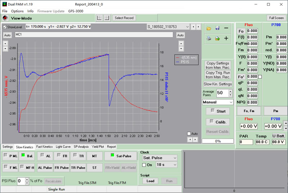Toggle the AL actinic light switch

45,156
